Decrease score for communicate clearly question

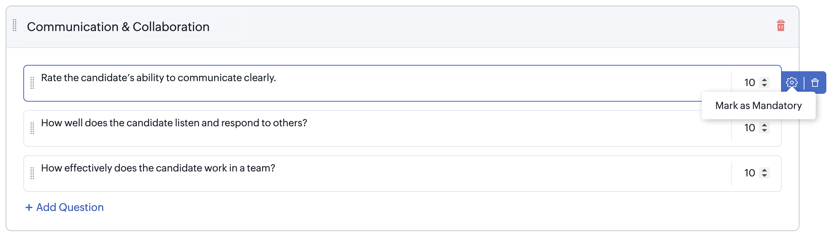[764, 85]
